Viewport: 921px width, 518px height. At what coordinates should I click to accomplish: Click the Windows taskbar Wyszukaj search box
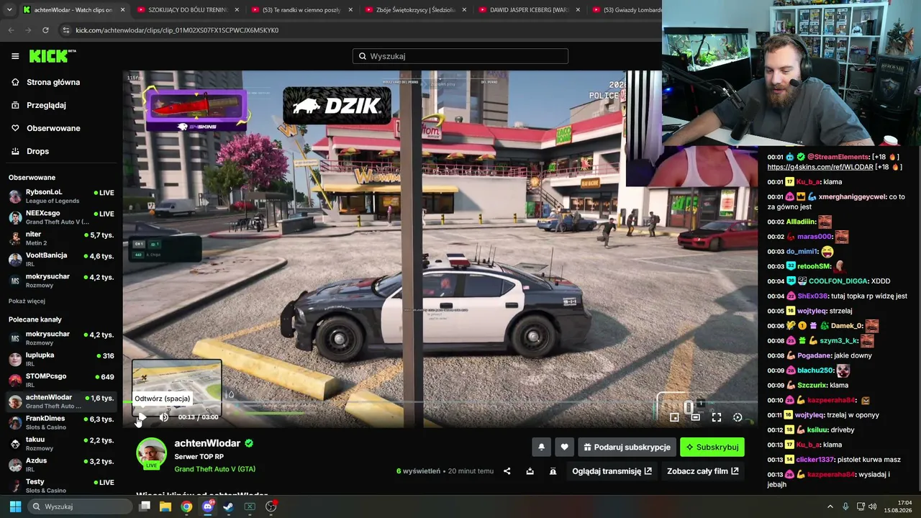click(x=81, y=506)
